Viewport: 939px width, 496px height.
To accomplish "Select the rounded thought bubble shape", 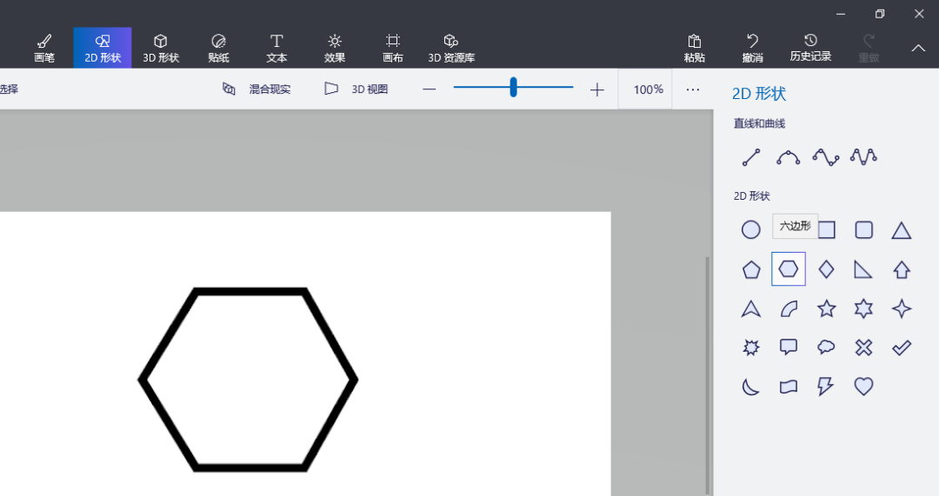I will (x=827, y=347).
